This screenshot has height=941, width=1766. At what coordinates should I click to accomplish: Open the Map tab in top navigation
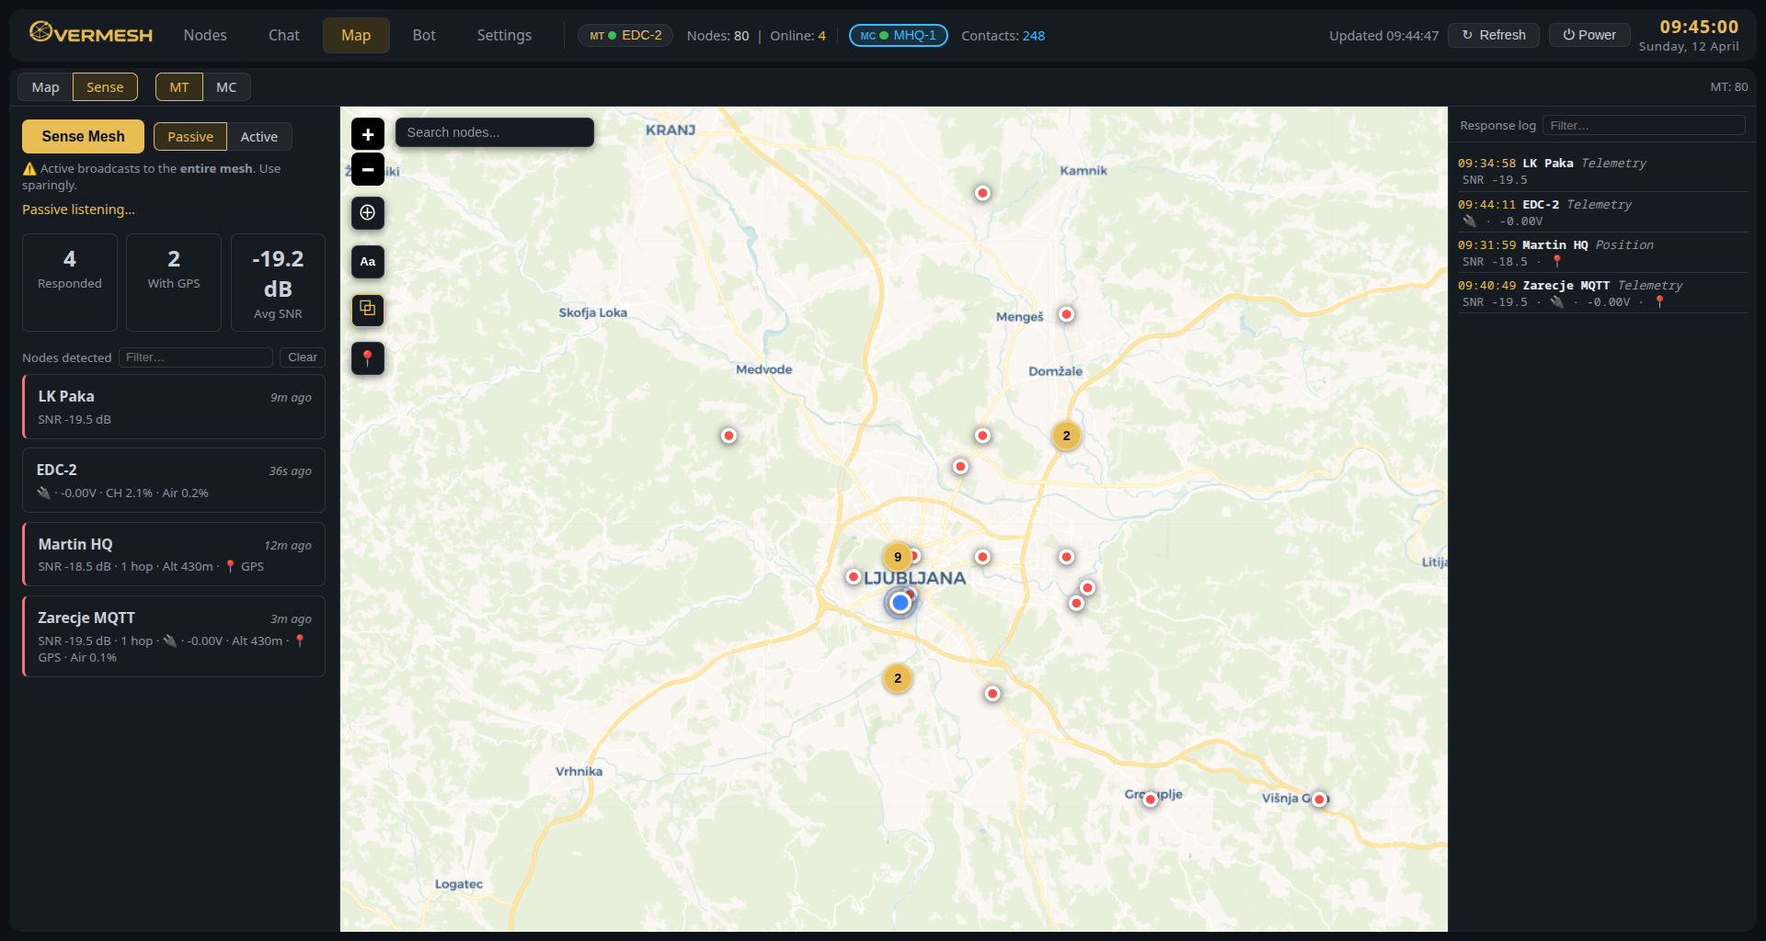[x=356, y=35]
